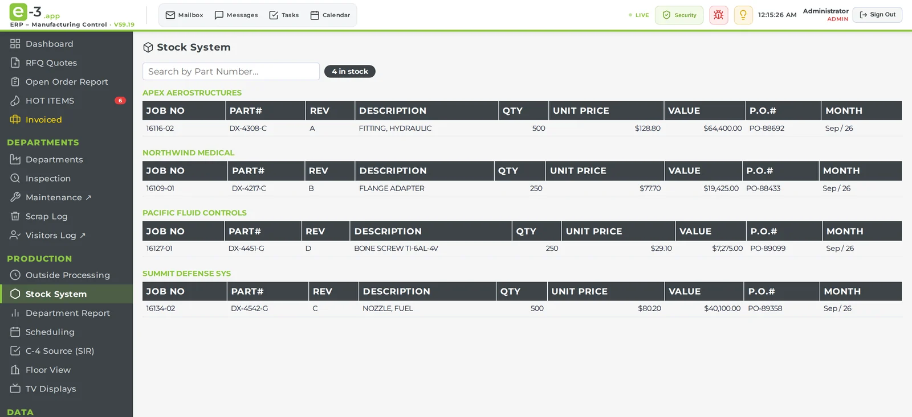Select job number 16127-01
Screen dimensions: 912x417
[x=159, y=248]
